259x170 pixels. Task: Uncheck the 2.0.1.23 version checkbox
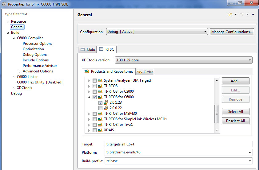click(x=100, y=102)
